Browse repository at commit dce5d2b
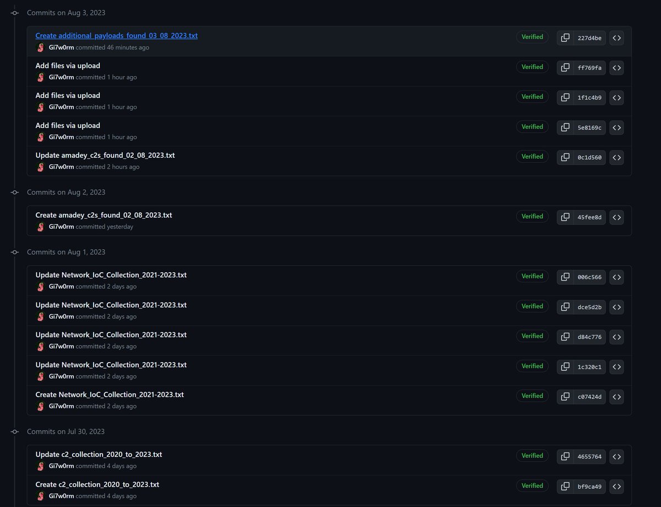This screenshot has height=507, width=661. (617, 307)
